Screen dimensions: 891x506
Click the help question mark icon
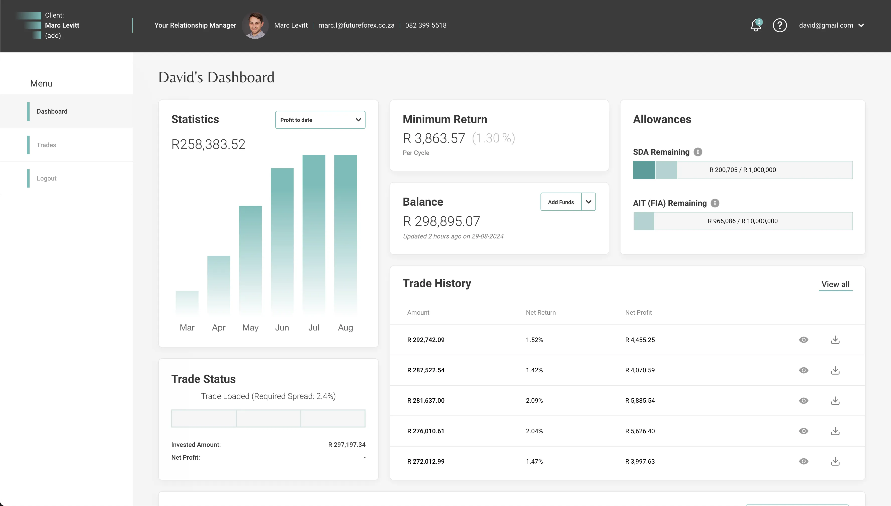(779, 25)
